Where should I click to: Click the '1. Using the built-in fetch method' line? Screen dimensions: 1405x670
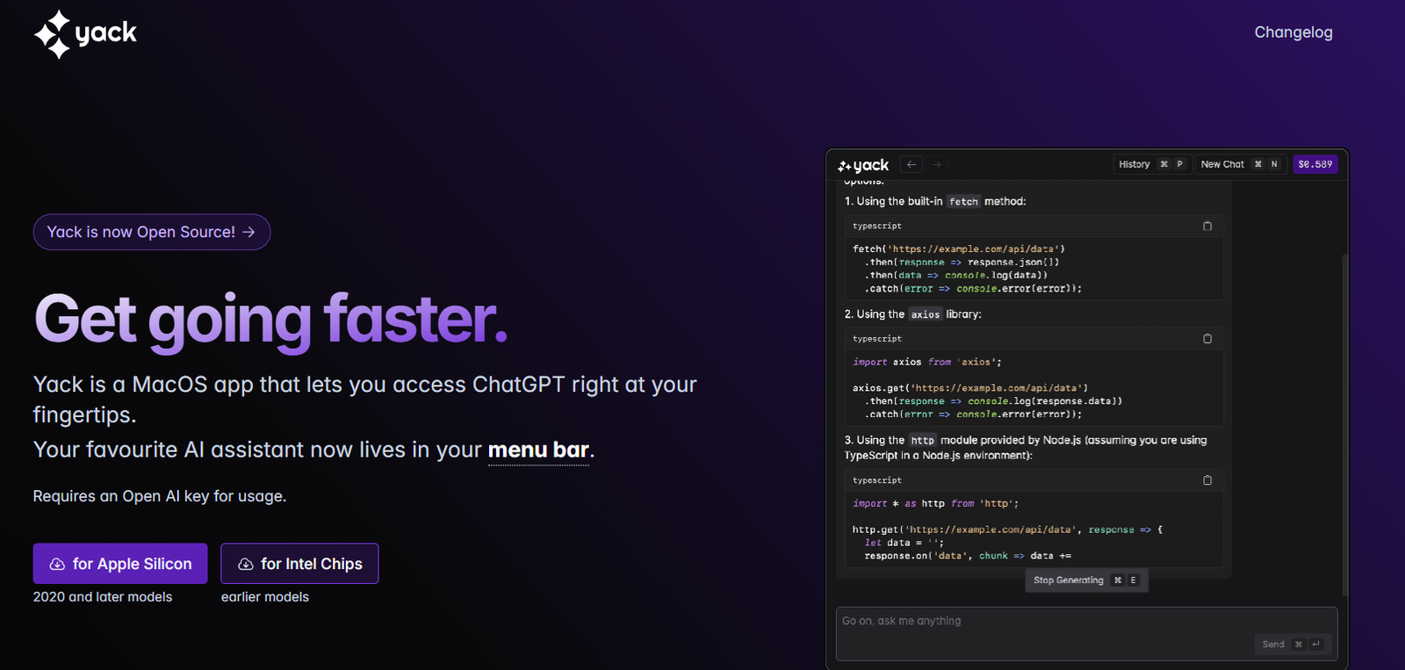point(935,201)
